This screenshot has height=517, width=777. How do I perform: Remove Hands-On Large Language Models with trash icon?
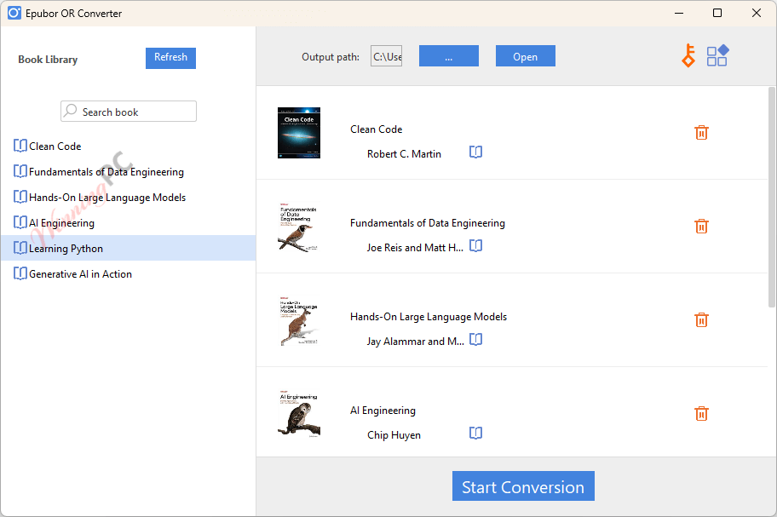(701, 319)
